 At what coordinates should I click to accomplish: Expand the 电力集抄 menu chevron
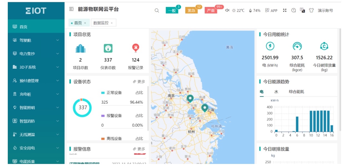click(x=57, y=53)
